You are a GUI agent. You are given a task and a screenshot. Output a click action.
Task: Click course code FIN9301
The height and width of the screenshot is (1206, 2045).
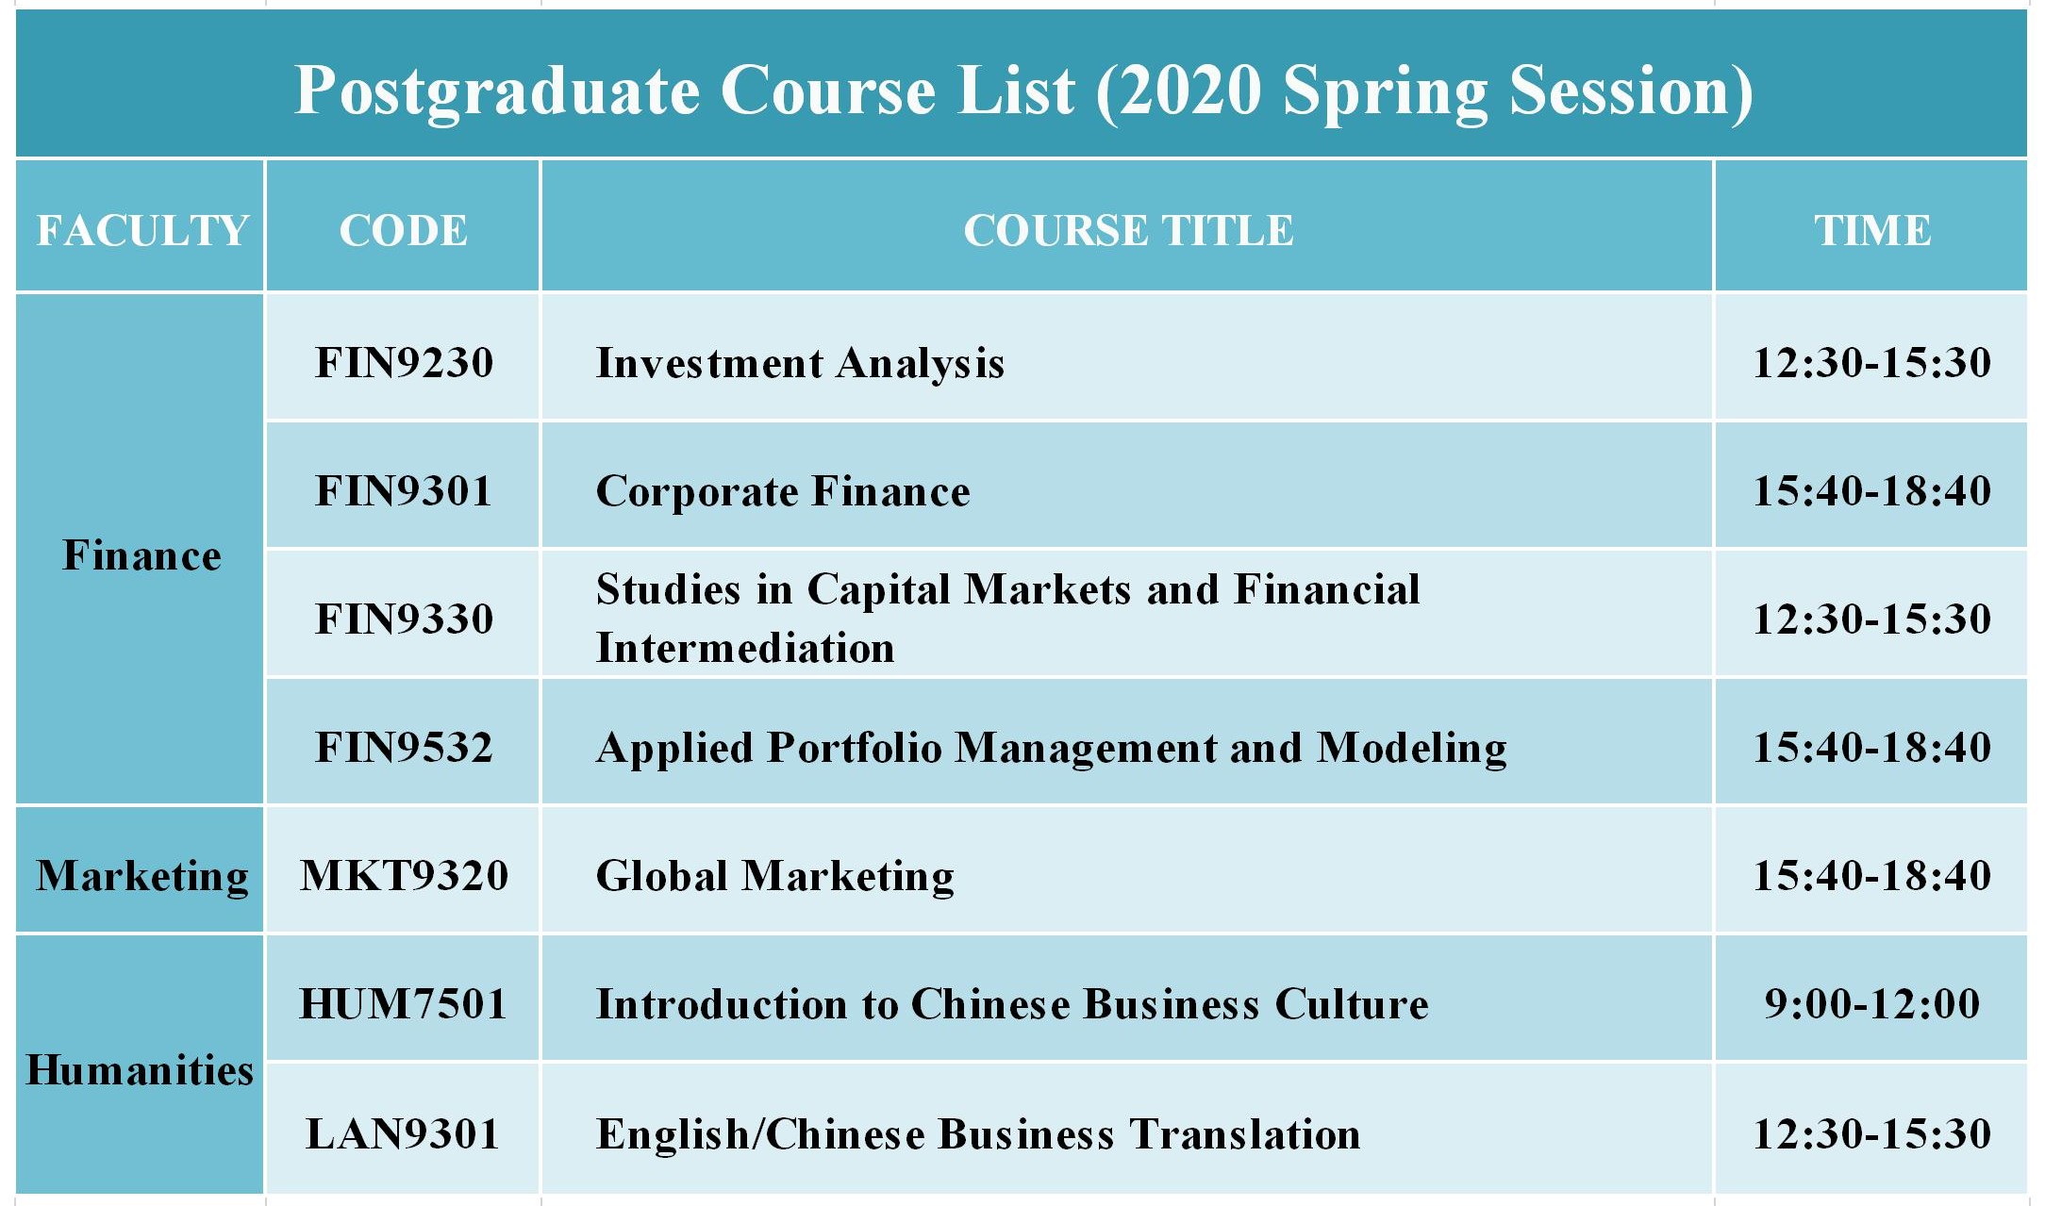404,490
